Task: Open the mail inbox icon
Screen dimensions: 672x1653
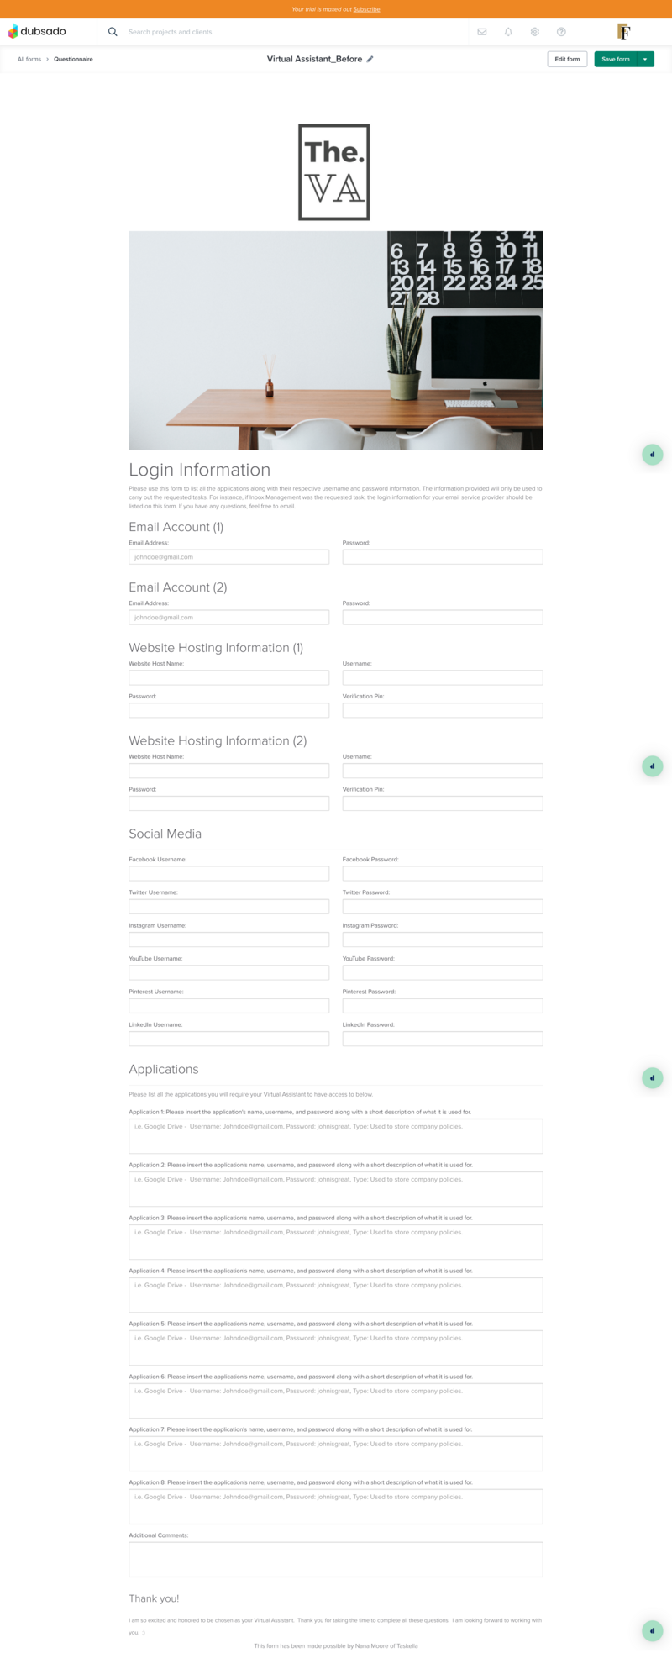Action: point(482,32)
